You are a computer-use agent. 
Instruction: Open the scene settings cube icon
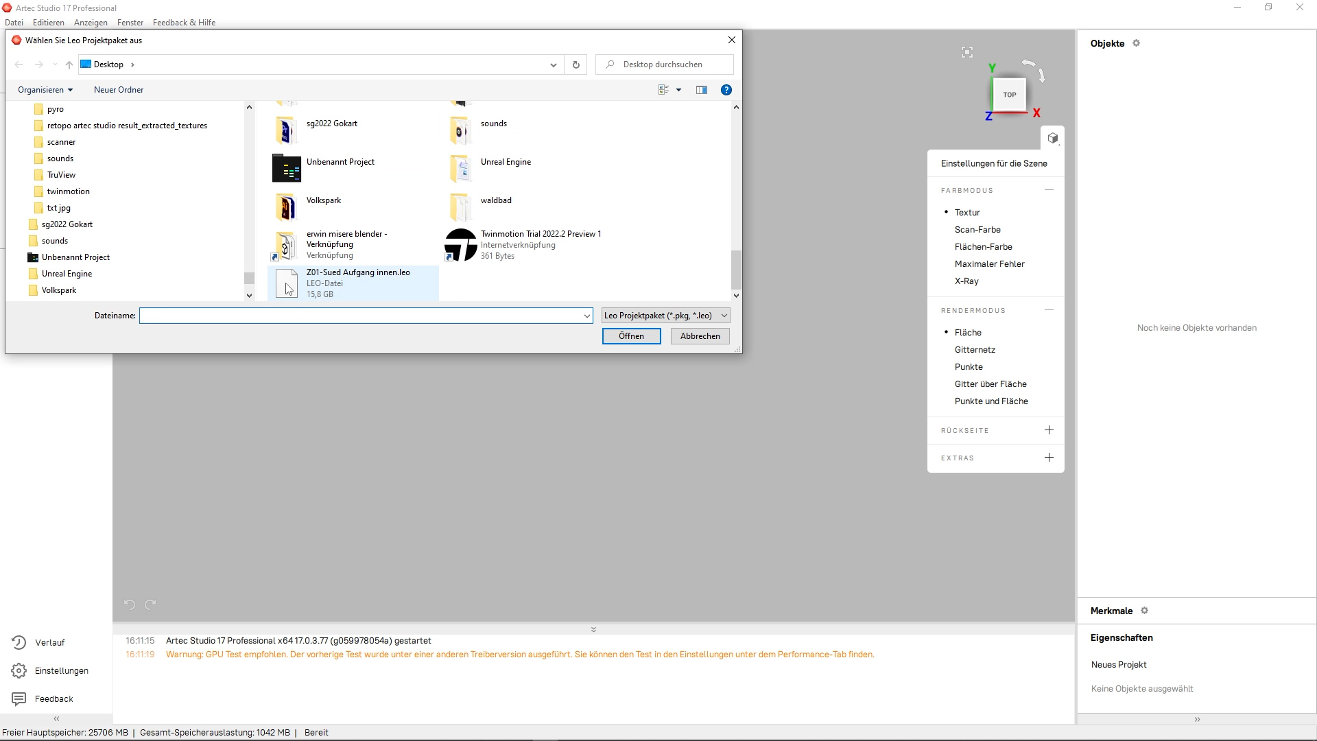(x=1053, y=138)
